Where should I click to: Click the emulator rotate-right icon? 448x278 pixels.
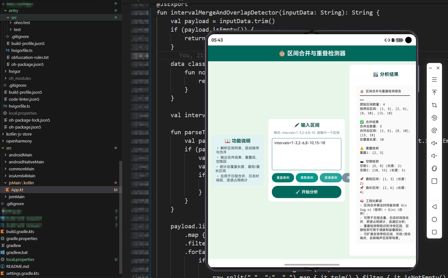point(434,130)
